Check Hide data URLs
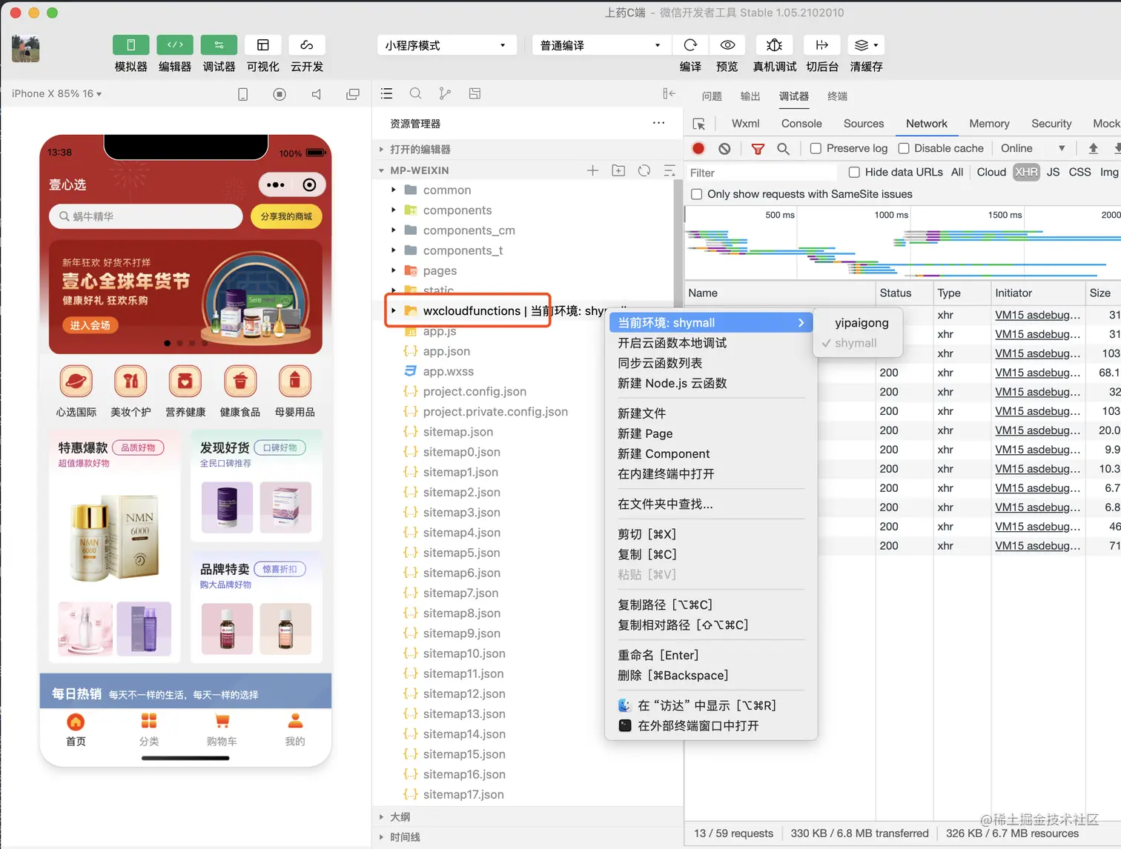1121x849 pixels. (854, 172)
